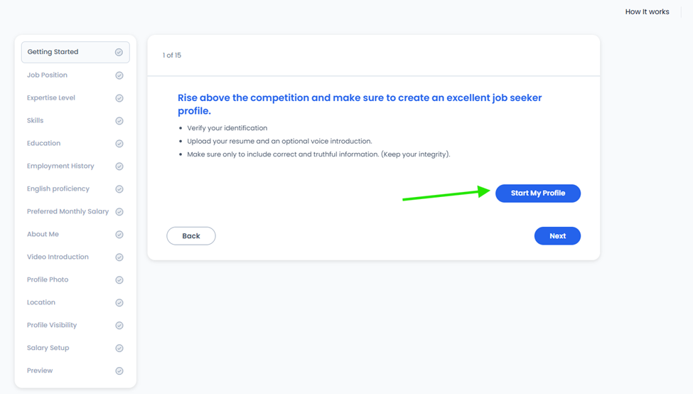Click the Start My Profile button
The height and width of the screenshot is (394, 693).
pyautogui.click(x=538, y=193)
